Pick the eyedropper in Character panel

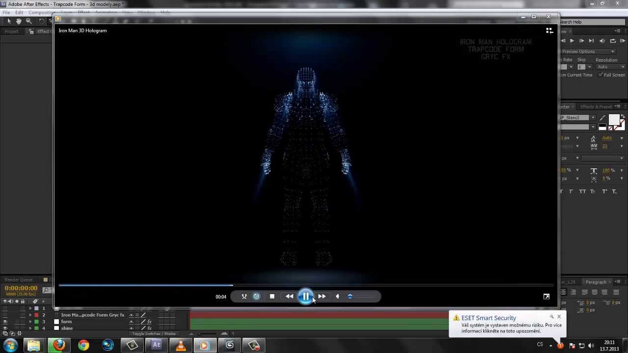point(602,118)
